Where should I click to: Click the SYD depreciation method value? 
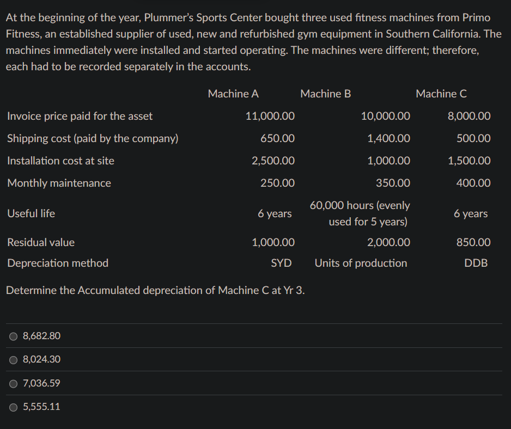pos(281,263)
